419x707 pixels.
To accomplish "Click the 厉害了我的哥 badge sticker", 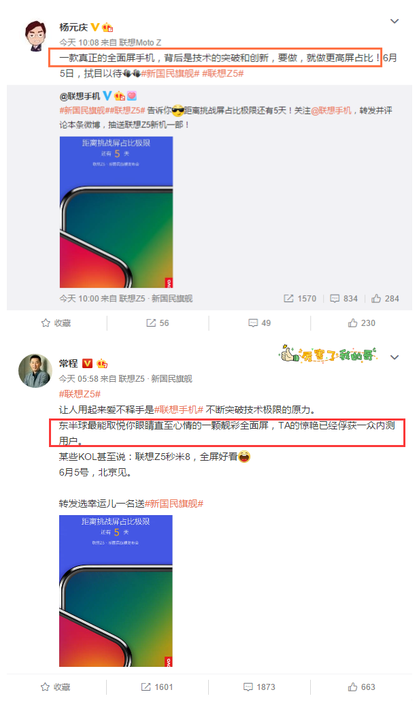I will (x=328, y=355).
